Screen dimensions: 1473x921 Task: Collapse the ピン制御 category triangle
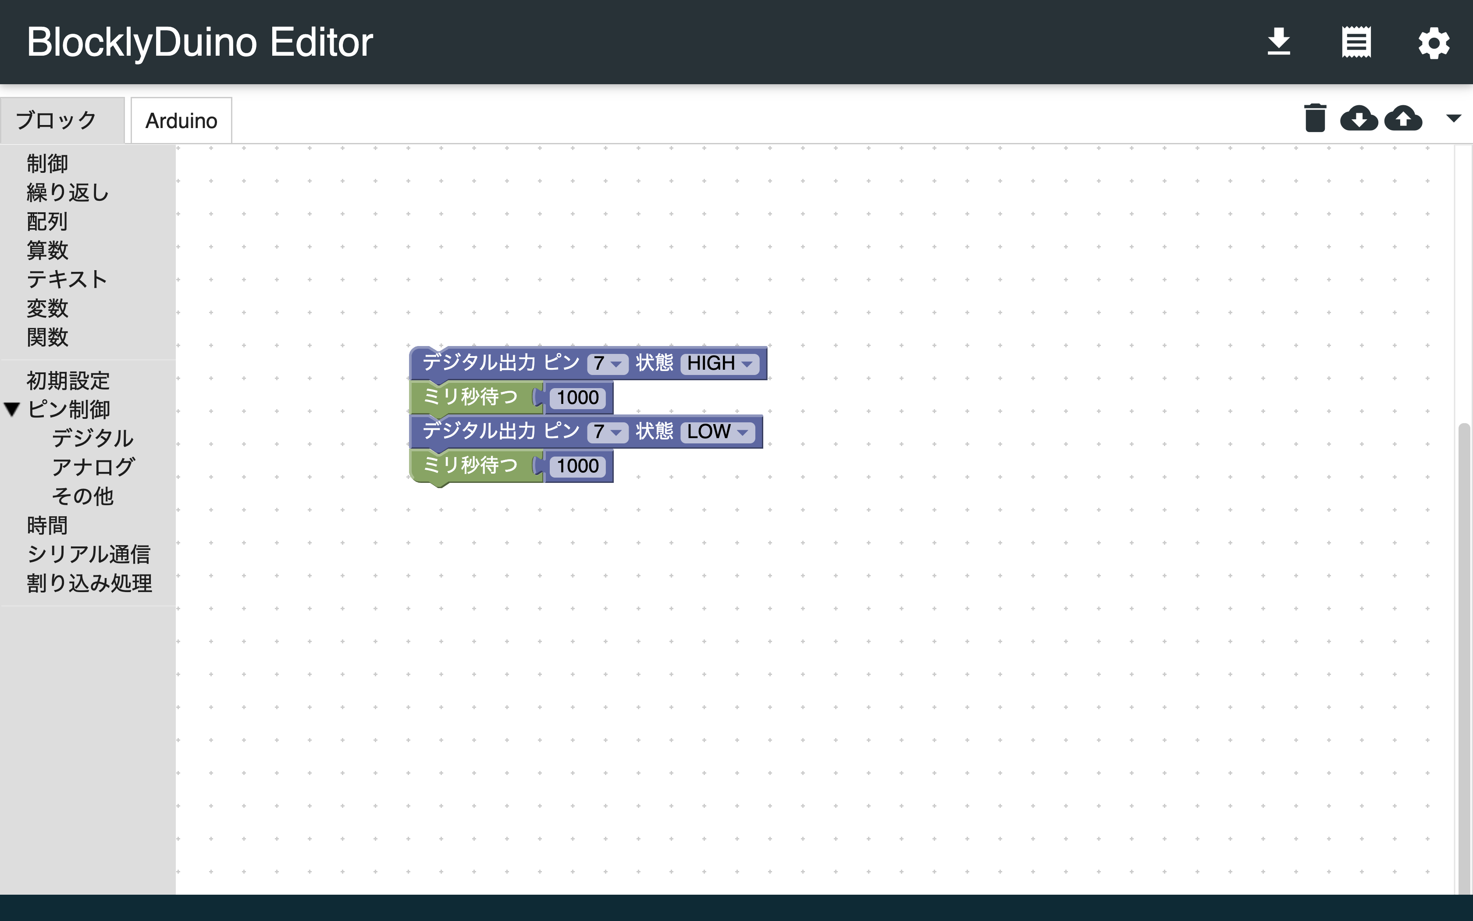[12, 409]
